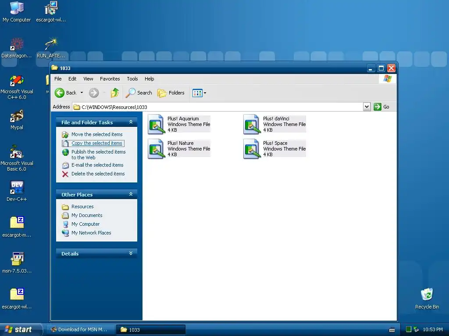449x336 pixels.
Task: Open the File menu
Action: [x=58, y=79]
